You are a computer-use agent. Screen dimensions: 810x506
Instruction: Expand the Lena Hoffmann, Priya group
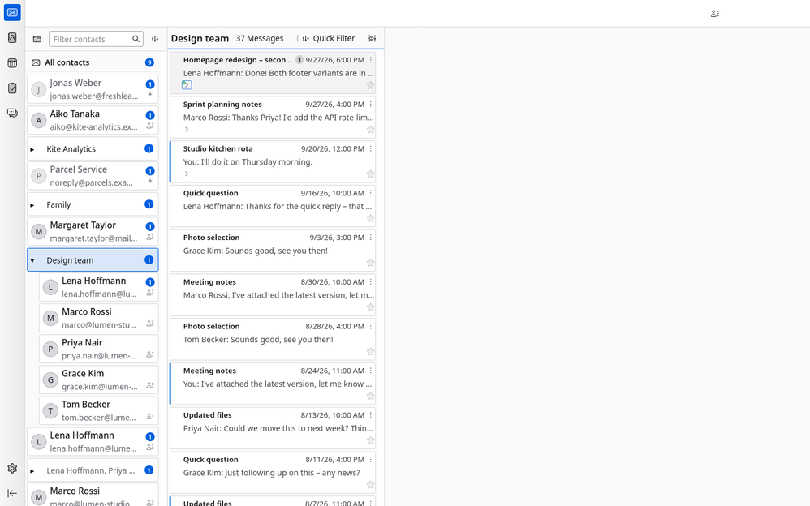coord(32,471)
